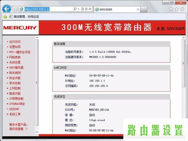188x141 pixels.
Task: Click the LAN口状态 section header
Action: (111, 67)
